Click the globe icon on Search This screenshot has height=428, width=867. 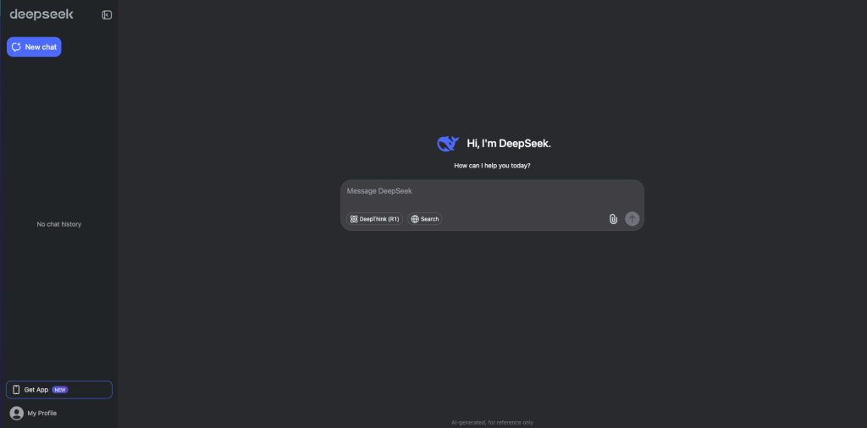pos(415,219)
